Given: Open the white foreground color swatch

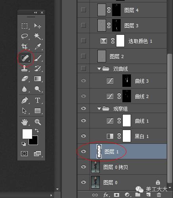Looking at the screenshot, I should (x=27, y=134).
